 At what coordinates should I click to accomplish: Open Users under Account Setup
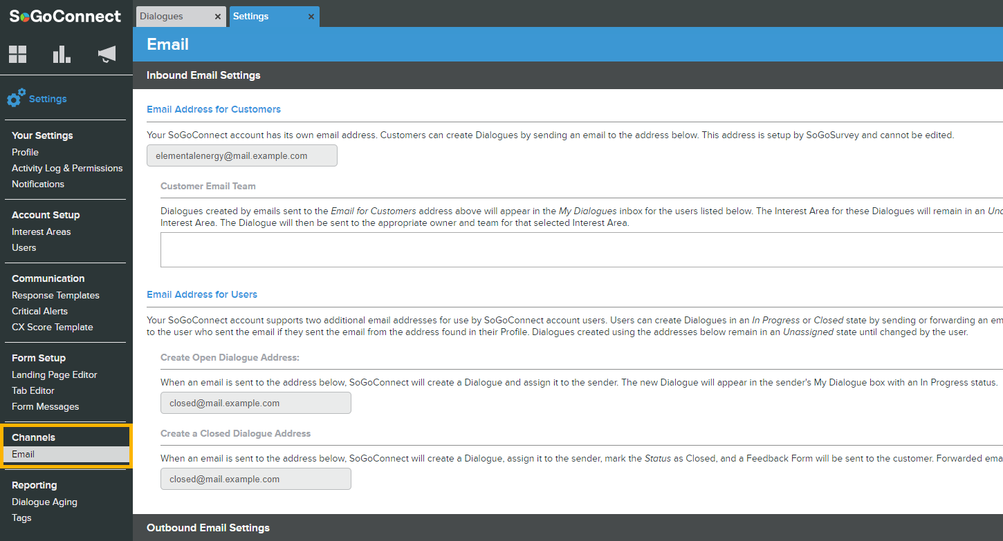(24, 247)
